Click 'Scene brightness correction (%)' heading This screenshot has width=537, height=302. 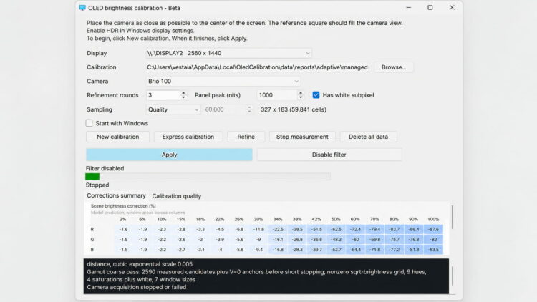click(x=123, y=206)
